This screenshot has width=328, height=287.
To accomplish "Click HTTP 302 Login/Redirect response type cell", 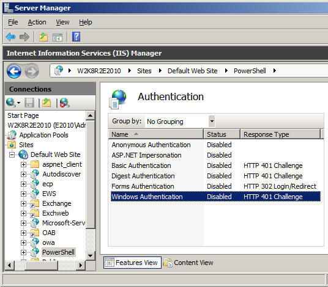I will (x=280, y=186).
